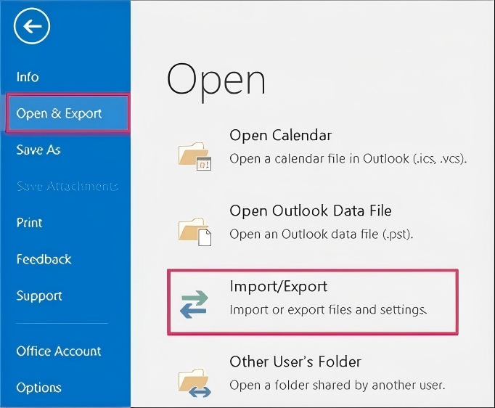Viewport: 495px width, 408px height.
Task: Open the Feedback page
Action: tap(44, 259)
